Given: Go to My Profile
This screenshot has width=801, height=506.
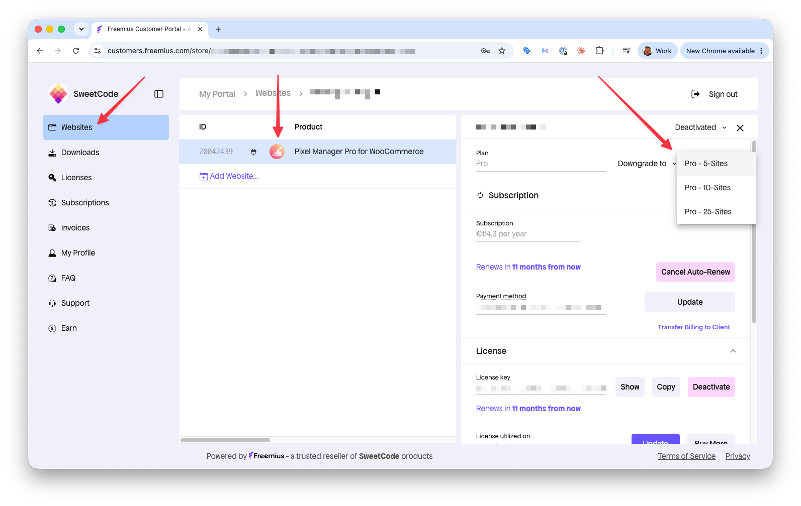Looking at the screenshot, I should 106,253.
